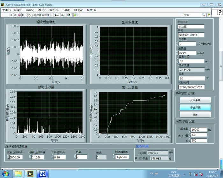Click the 停止采集 button
223x178 pixels.
point(195,107)
